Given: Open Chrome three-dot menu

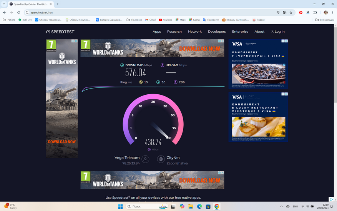Looking at the screenshot, I should (x=333, y=12).
